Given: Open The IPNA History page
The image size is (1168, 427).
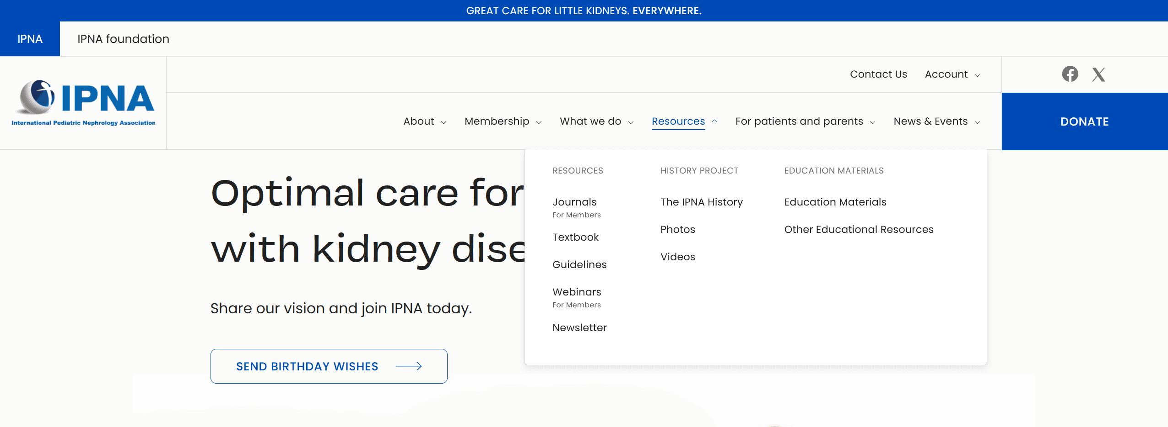Looking at the screenshot, I should (701, 201).
